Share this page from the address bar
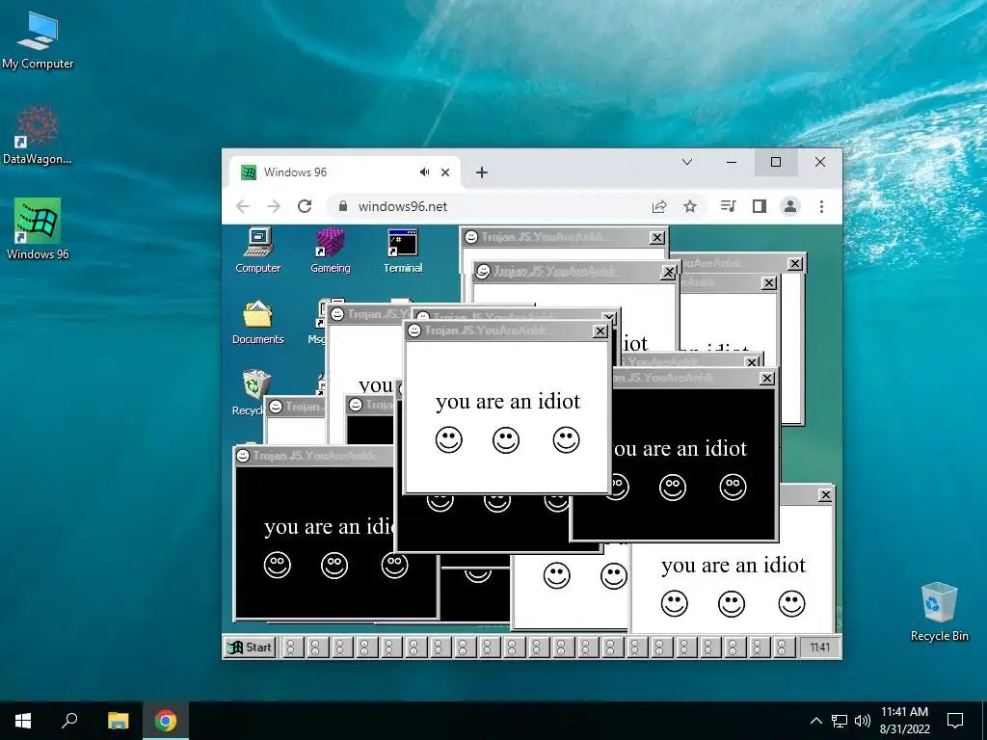987x740 pixels. 659,206
